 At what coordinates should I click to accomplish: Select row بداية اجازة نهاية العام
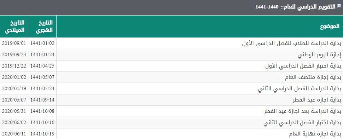click(171, 134)
